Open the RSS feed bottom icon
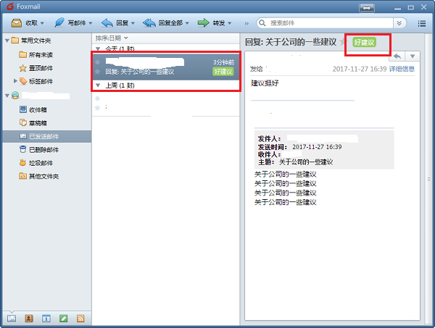The height and width of the screenshot is (328, 435). pos(80,319)
